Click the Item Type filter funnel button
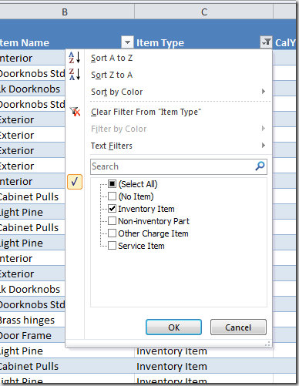This screenshot has height=386, width=299. (x=266, y=42)
